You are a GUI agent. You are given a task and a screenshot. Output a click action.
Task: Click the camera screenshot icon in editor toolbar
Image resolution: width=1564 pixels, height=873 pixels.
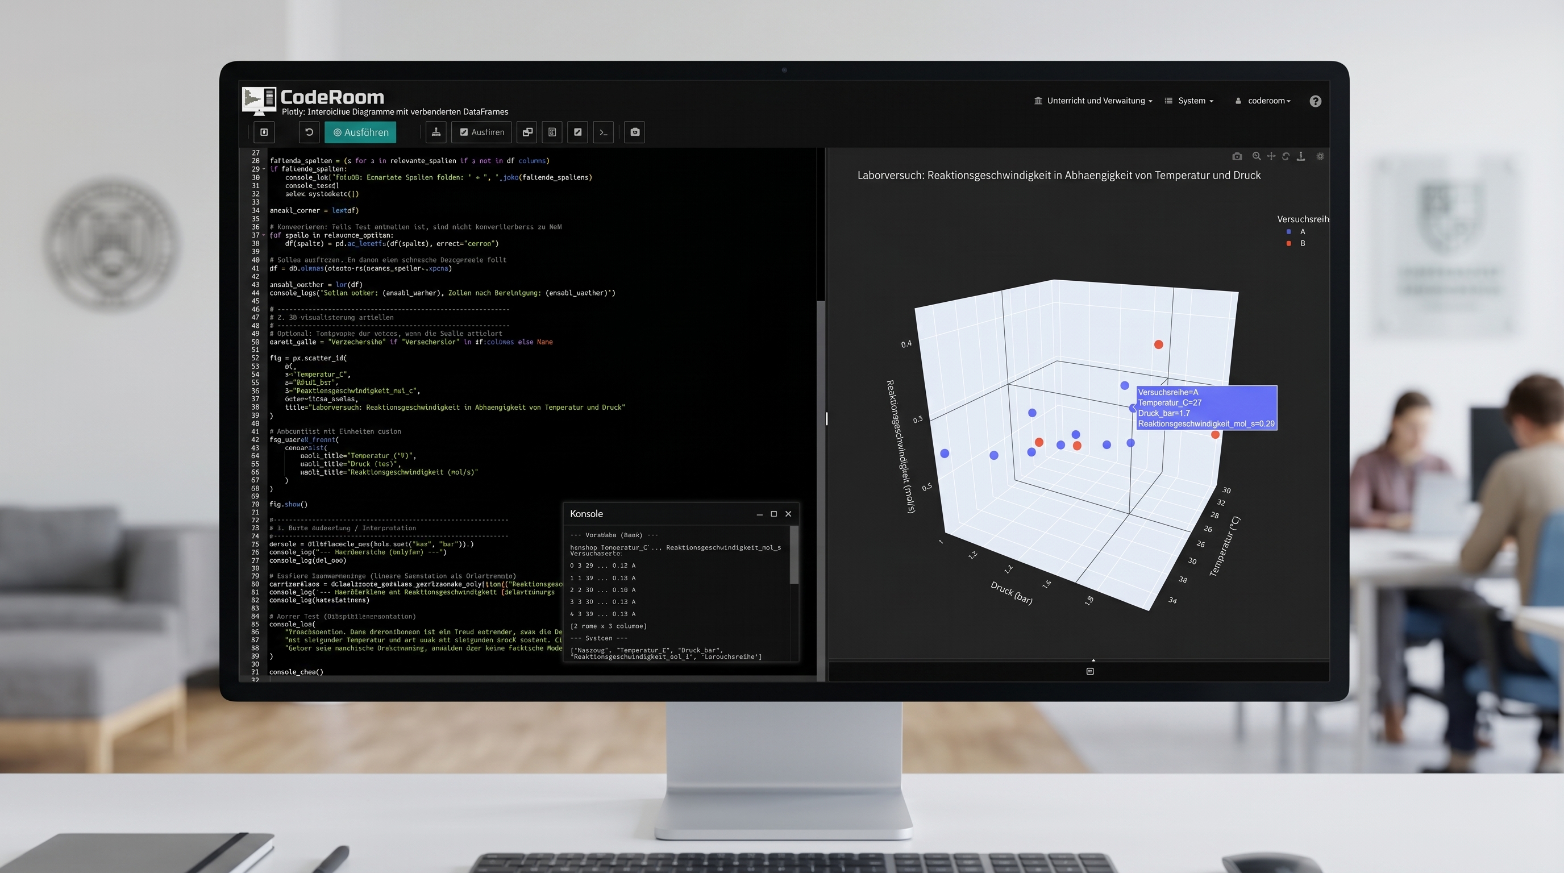coord(634,132)
